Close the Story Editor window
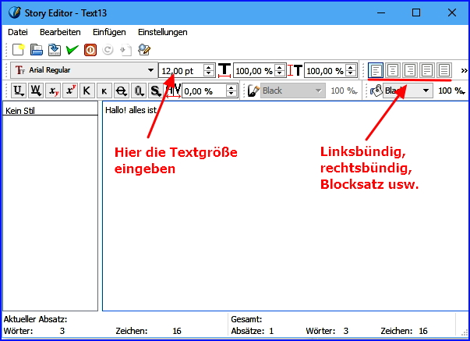This screenshot has height=341, width=470. 452,12
